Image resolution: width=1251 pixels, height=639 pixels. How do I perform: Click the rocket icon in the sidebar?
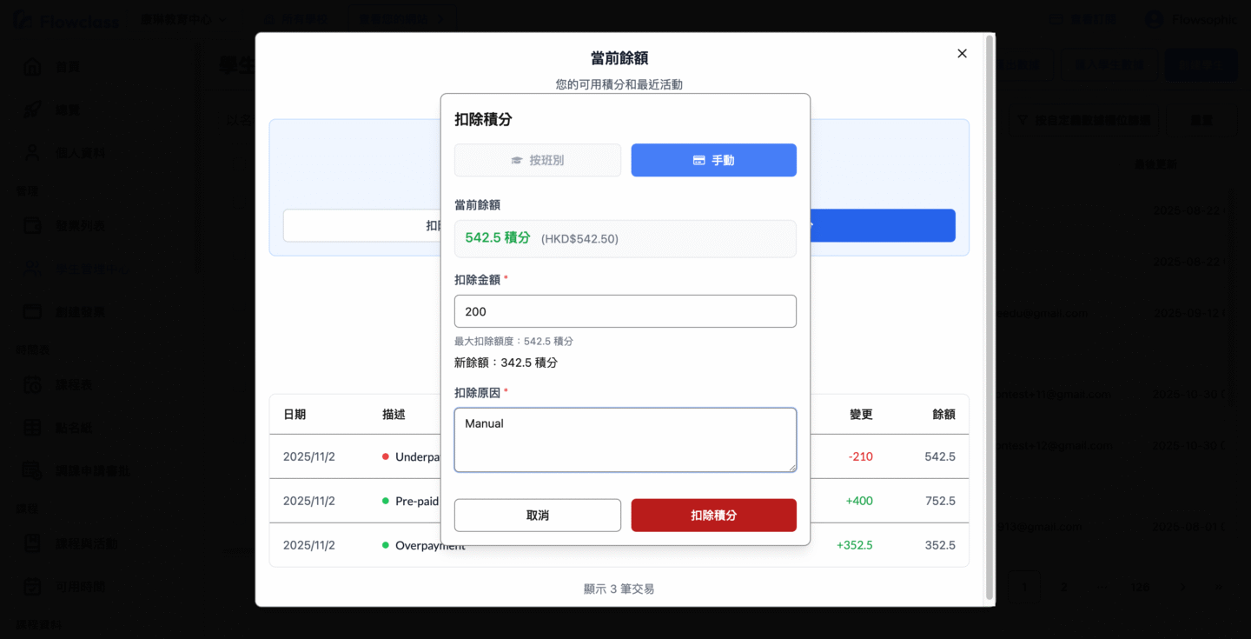pyautogui.click(x=32, y=110)
